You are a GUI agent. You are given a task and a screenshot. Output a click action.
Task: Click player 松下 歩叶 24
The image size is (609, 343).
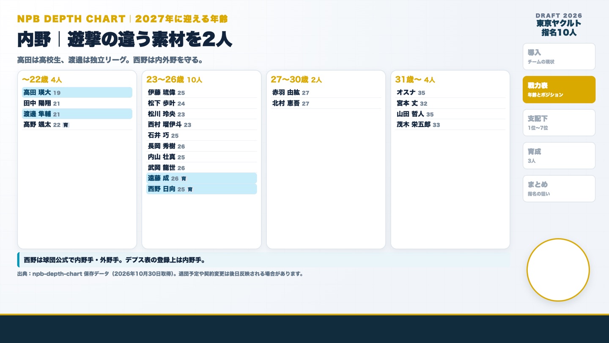201,103
